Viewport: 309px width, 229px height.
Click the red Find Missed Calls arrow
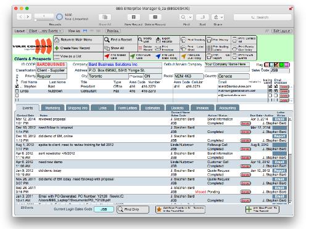tap(107, 56)
